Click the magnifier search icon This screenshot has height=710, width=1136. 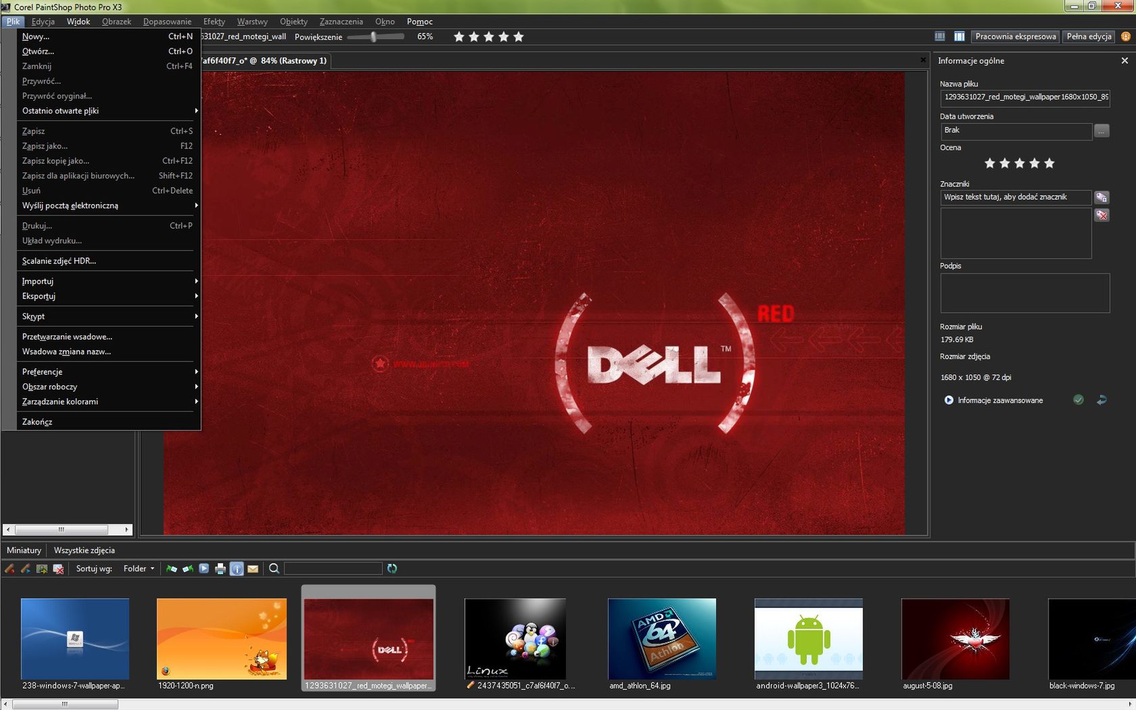[x=274, y=569]
